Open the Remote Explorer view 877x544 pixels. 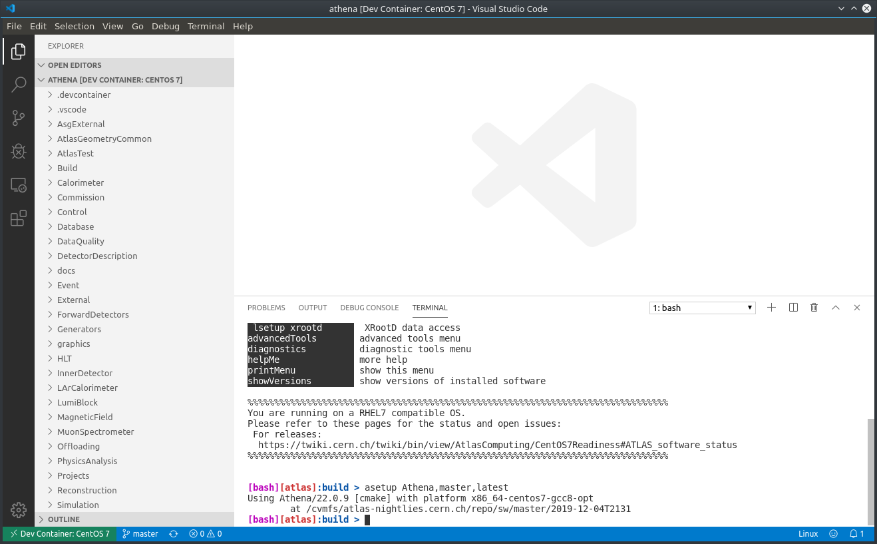point(18,185)
